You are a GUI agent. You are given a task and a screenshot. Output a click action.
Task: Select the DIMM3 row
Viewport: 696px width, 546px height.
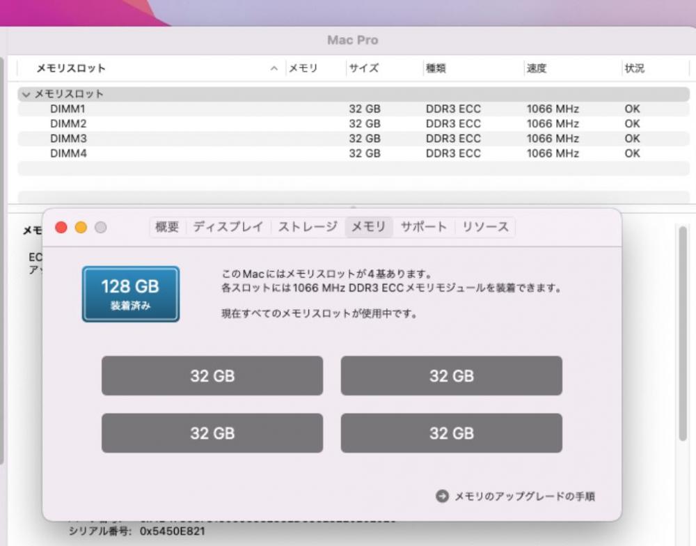pyautogui.click(x=354, y=139)
